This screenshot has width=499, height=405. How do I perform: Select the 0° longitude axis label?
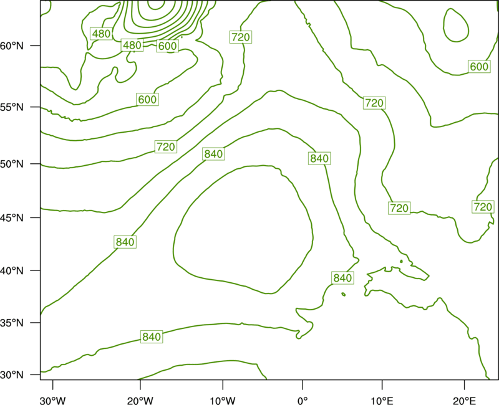click(303, 401)
